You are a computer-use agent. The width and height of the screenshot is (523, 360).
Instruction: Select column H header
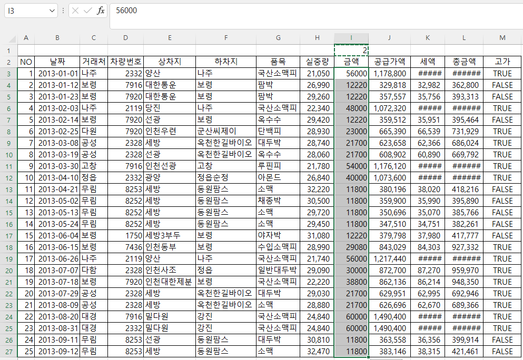tap(317, 38)
